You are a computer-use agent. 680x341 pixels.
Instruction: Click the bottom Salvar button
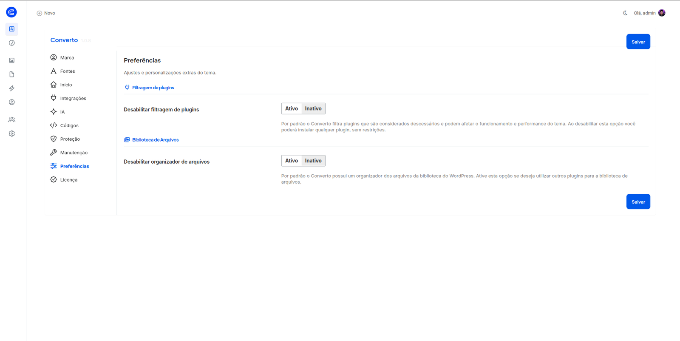(638, 202)
